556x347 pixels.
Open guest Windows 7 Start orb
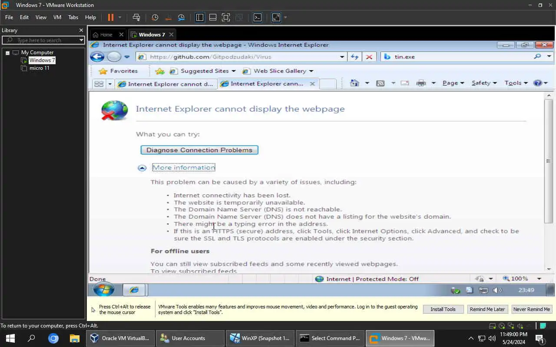point(104,290)
